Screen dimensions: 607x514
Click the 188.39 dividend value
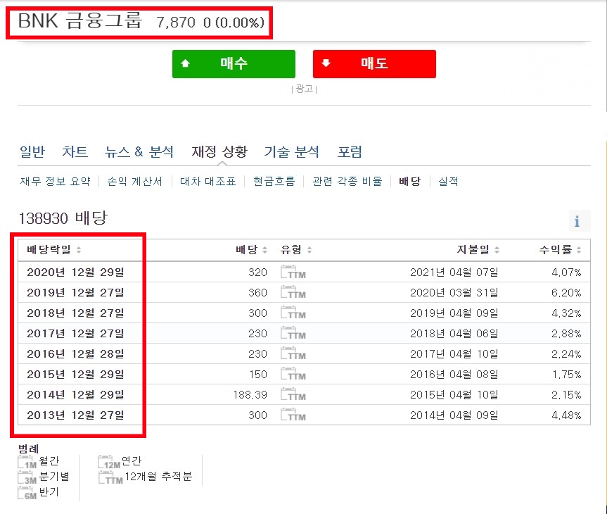[250, 394]
